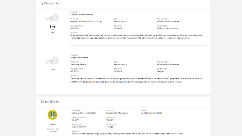Click job description starting with Yeditepe Zemin Jeofizik
Viewport: 242px width, 136px height.
coord(136,80)
